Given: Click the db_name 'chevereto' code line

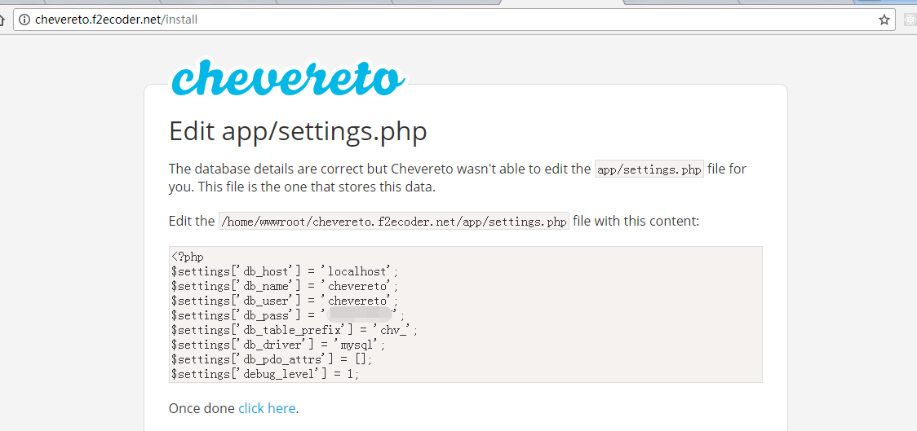Looking at the screenshot, I should 285,286.
